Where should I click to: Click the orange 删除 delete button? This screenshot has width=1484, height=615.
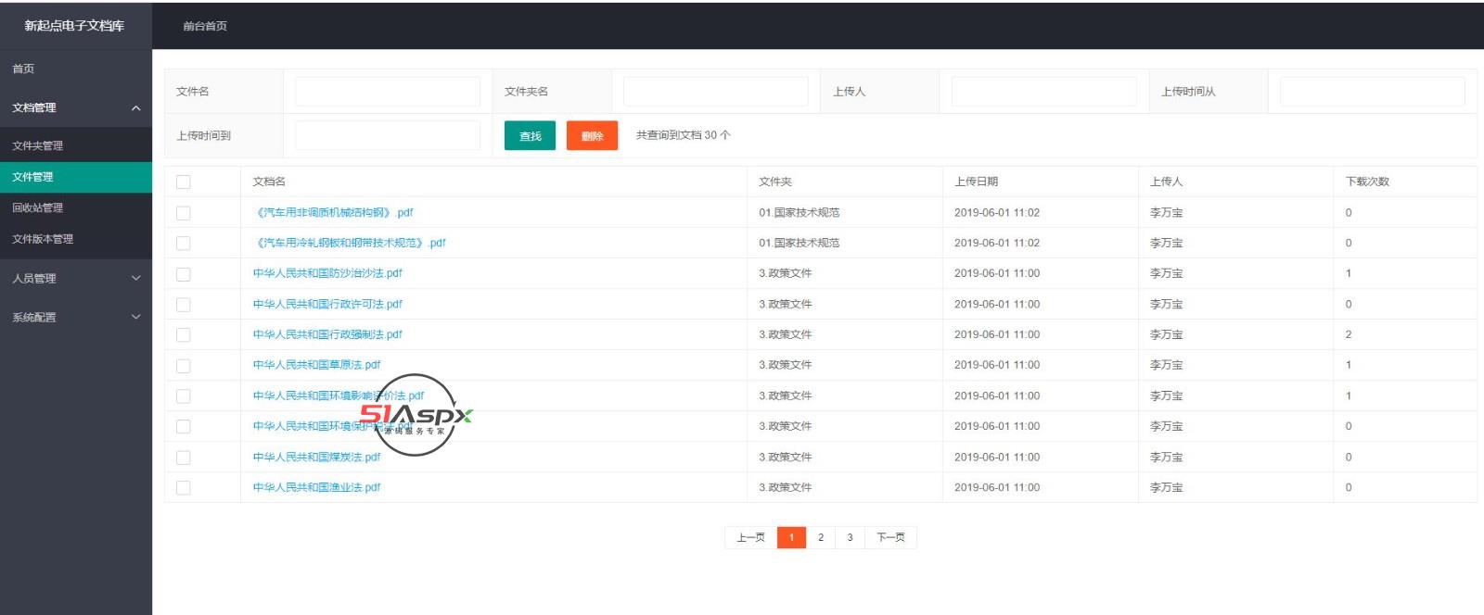592,135
